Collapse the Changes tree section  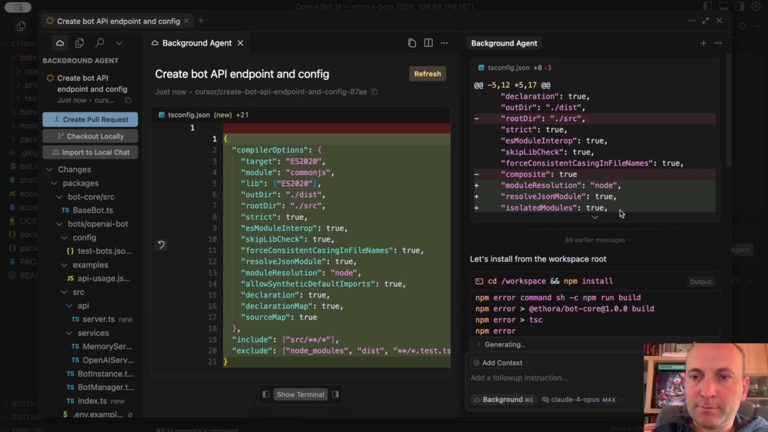[x=50, y=170]
